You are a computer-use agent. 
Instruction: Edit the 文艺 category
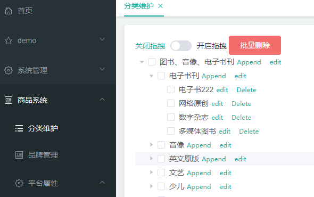(x=226, y=173)
